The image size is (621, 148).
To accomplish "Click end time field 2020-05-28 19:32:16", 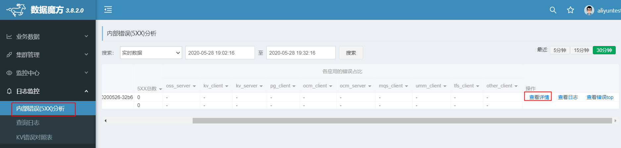I will (x=301, y=53).
